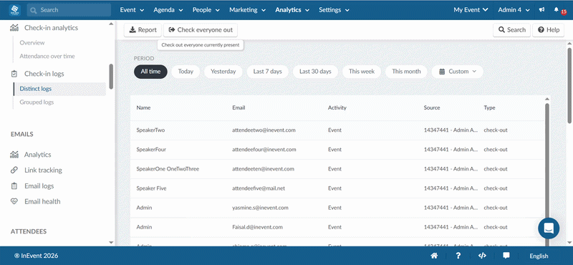Image resolution: width=573 pixels, height=265 pixels.
Task: Expand the My Event dropdown
Action: [x=471, y=10]
